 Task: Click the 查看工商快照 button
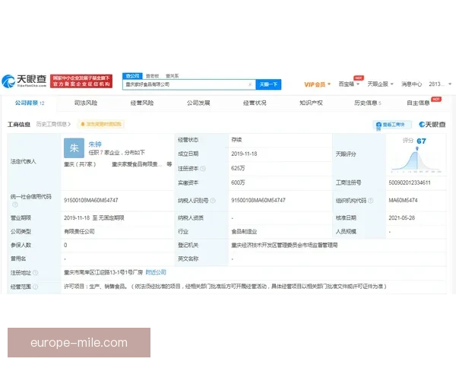[x=392, y=125]
